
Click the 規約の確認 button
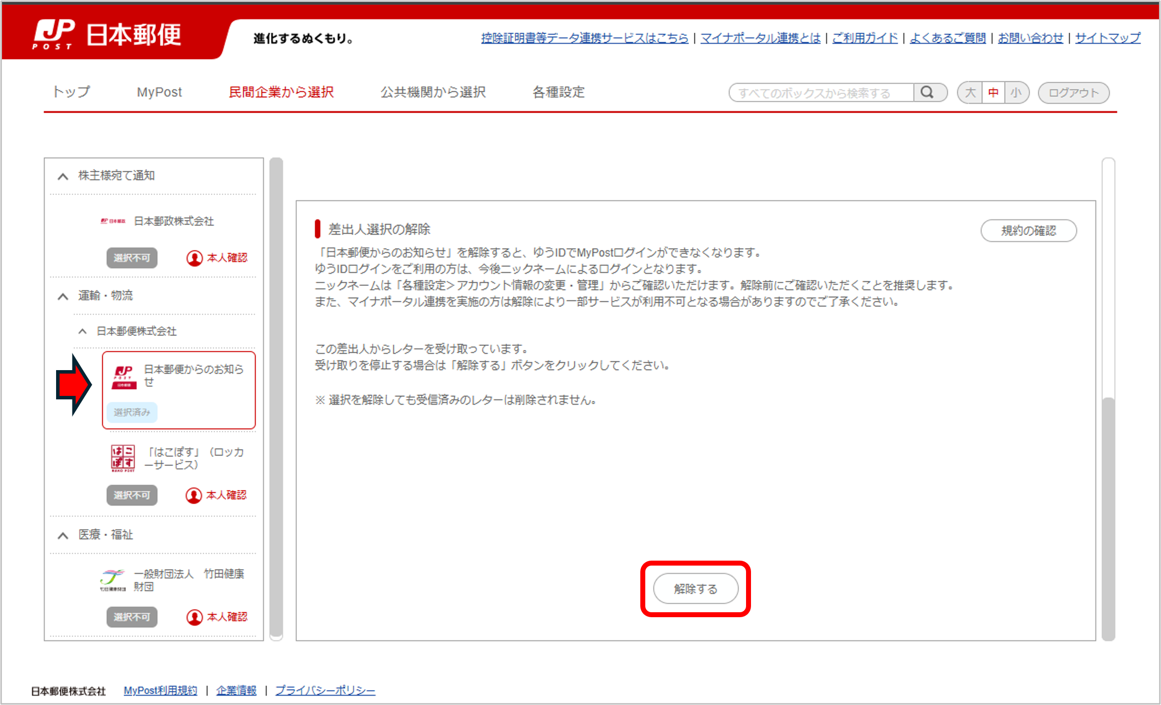point(1028,231)
